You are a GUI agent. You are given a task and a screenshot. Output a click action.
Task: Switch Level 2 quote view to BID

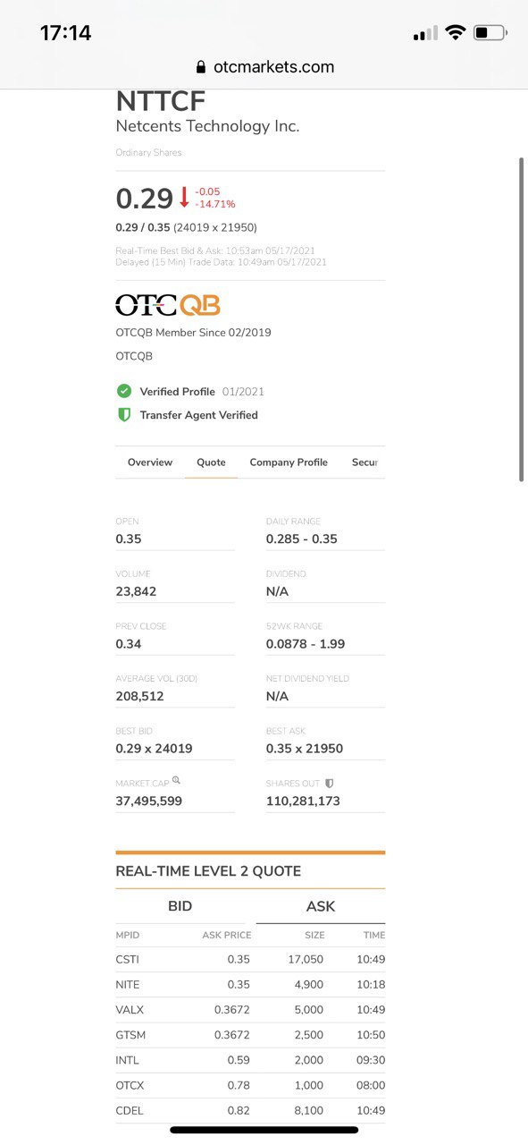coord(180,906)
